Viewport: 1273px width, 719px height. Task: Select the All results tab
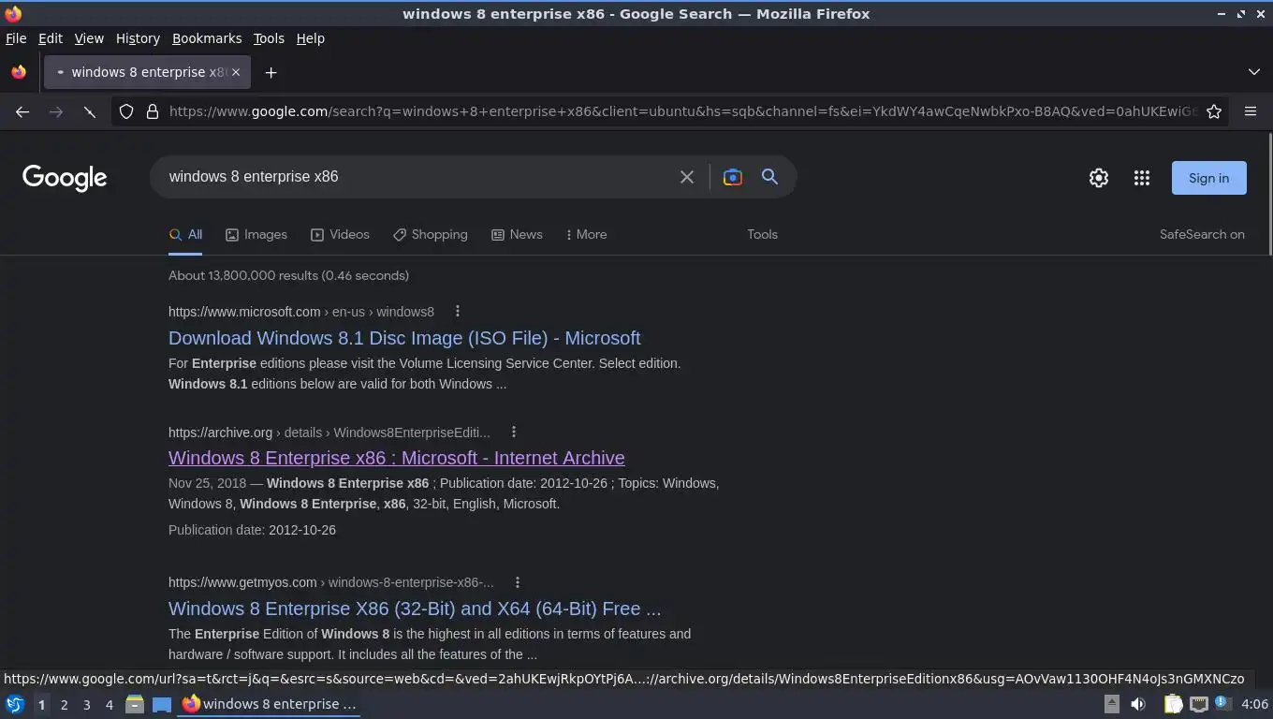(x=185, y=234)
